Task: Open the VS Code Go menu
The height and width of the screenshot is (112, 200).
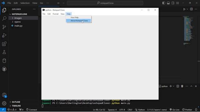Action: 42,3
